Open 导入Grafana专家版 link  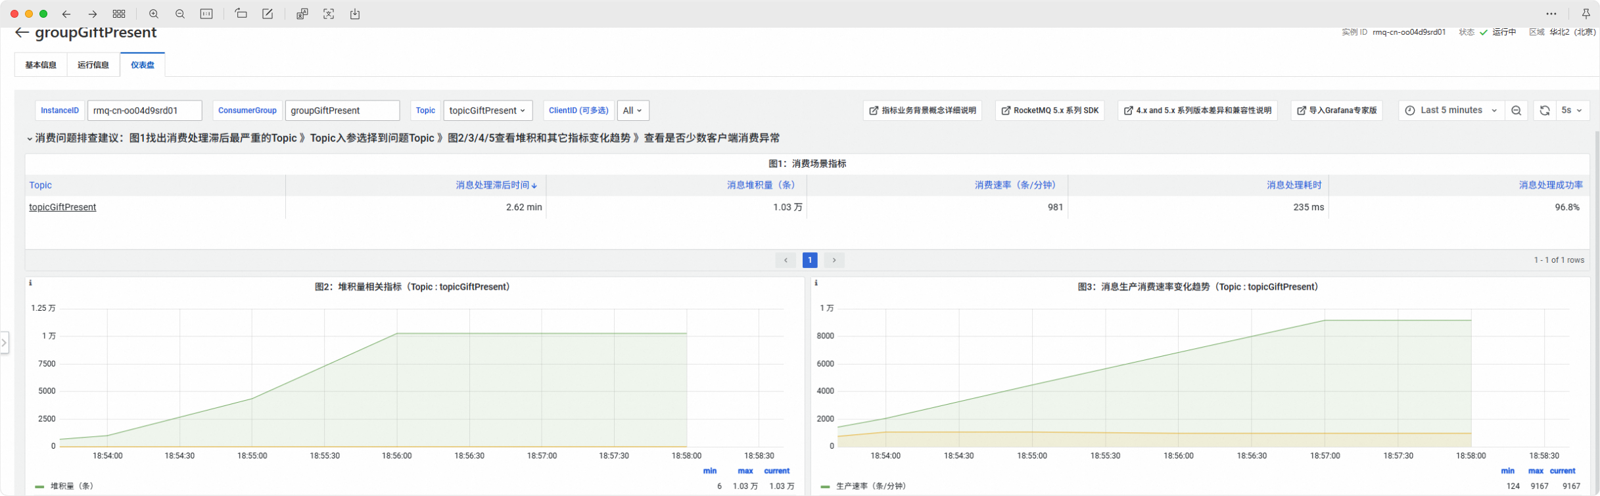[x=1336, y=110]
